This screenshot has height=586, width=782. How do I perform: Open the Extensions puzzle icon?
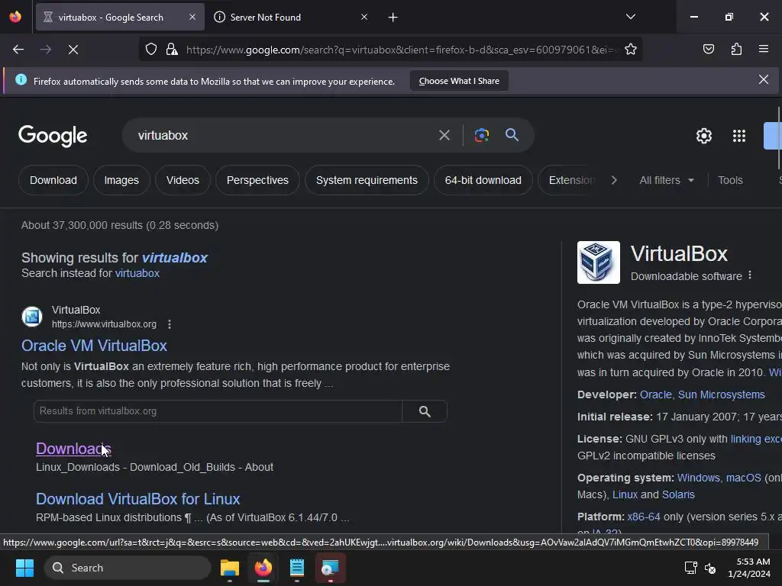pos(736,50)
